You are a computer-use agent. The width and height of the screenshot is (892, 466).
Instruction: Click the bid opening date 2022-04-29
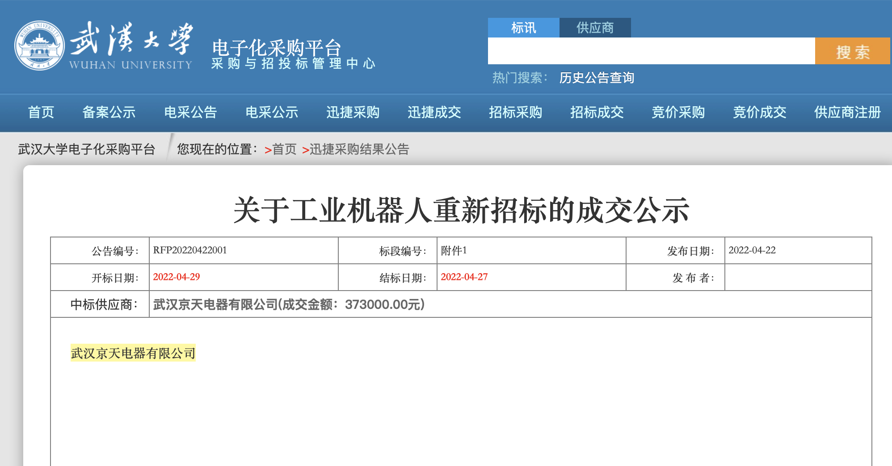177,277
